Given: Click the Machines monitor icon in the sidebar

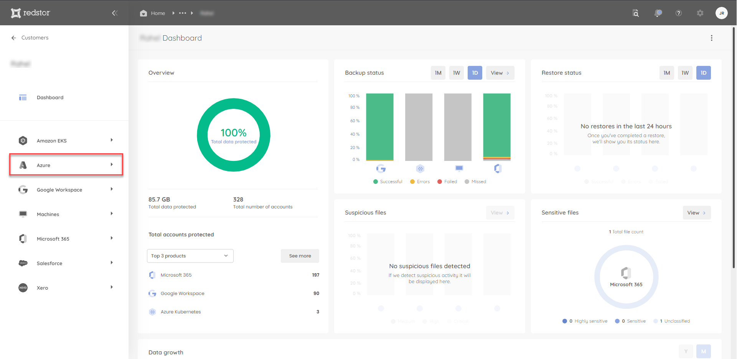Looking at the screenshot, I should coord(23,214).
